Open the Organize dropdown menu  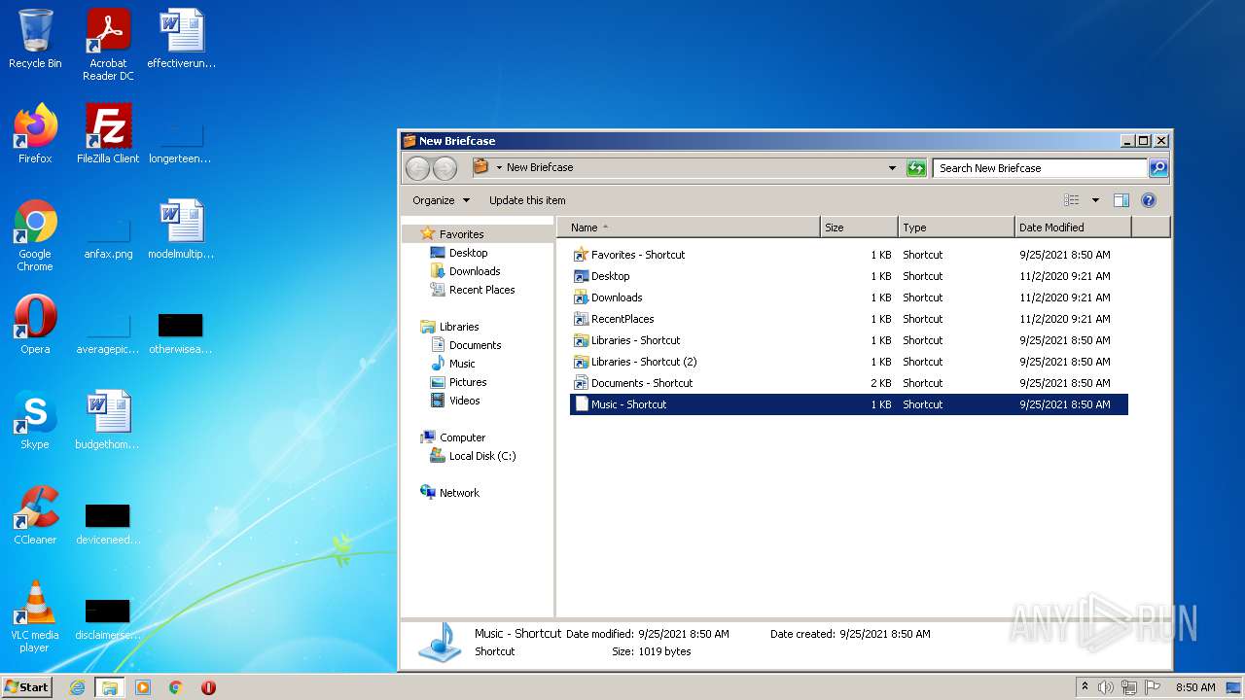[441, 200]
